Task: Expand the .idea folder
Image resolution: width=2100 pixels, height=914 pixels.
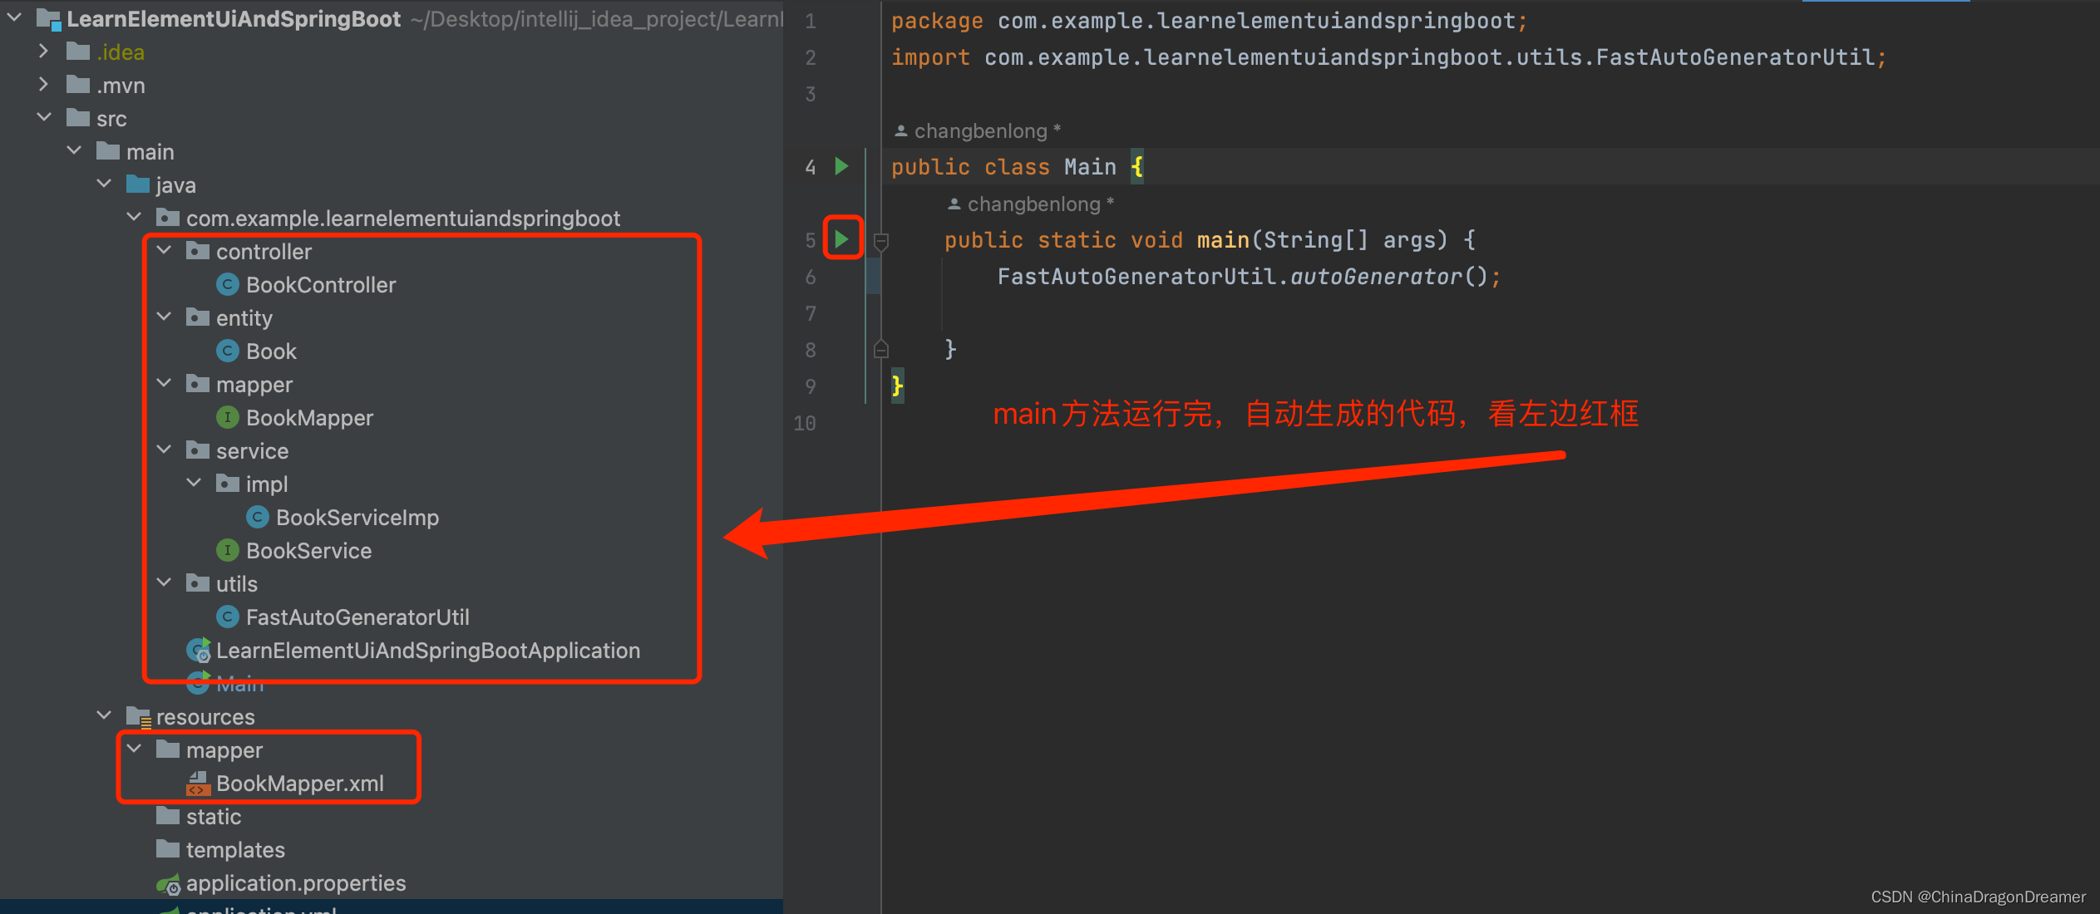Action: coord(43,52)
